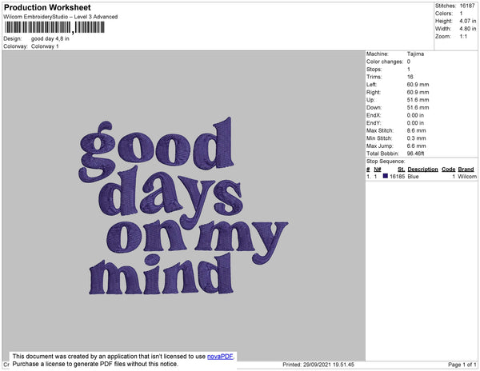Click the 'Down:' label row
This screenshot has width=480, height=371.
click(398, 107)
